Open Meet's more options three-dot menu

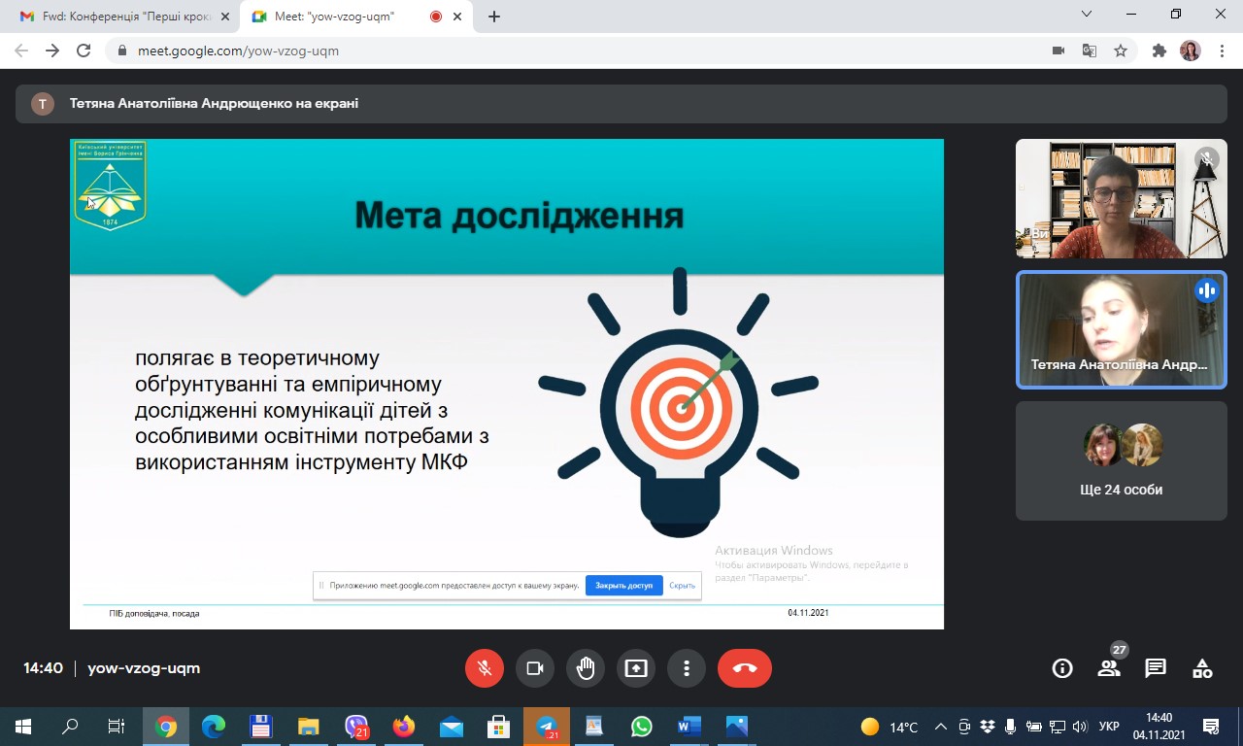pos(687,667)
